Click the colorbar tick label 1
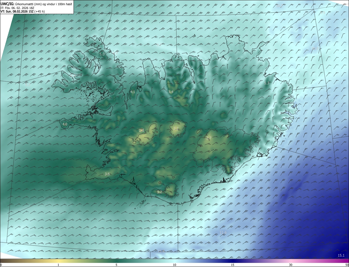Viewport: 349px width, 267px height. coord(58,265)
